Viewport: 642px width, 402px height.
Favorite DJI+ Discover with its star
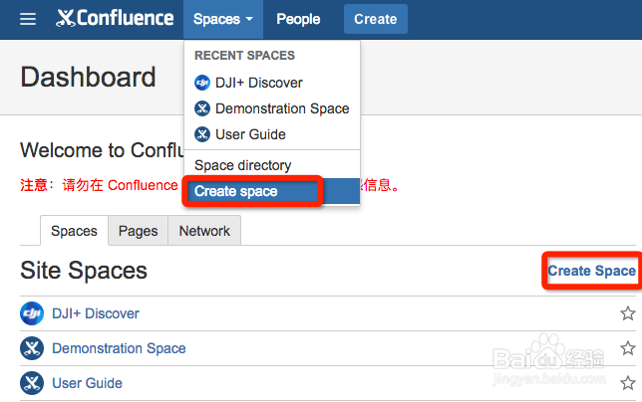tap(628, 313)
